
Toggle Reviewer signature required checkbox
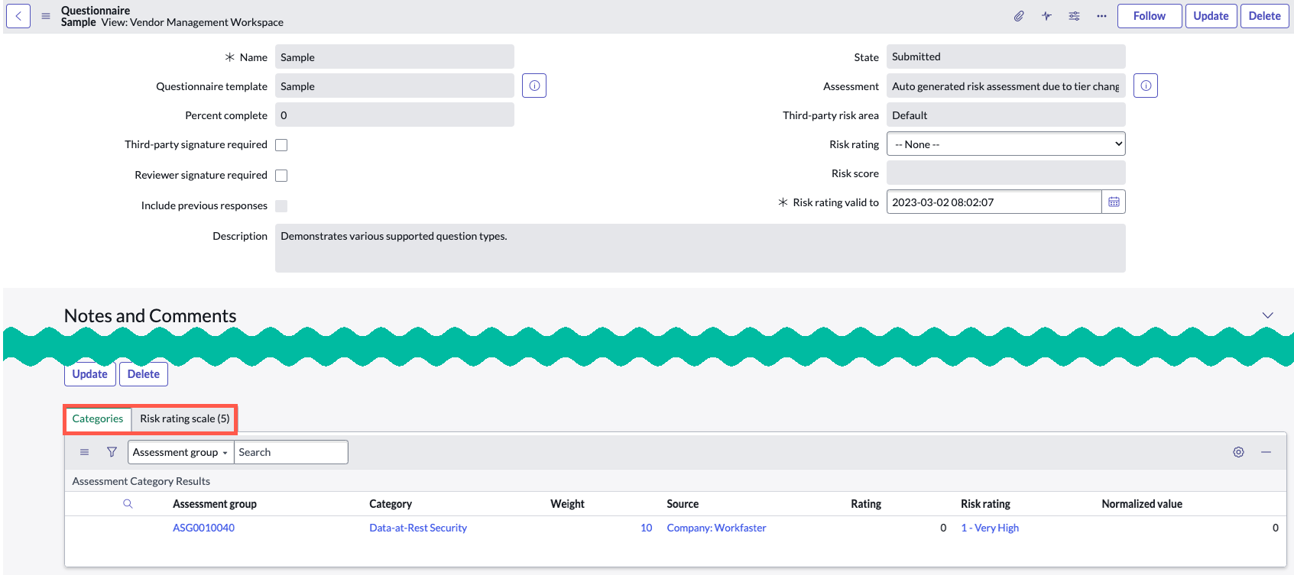pyautogui.click(x=281, y=176)
